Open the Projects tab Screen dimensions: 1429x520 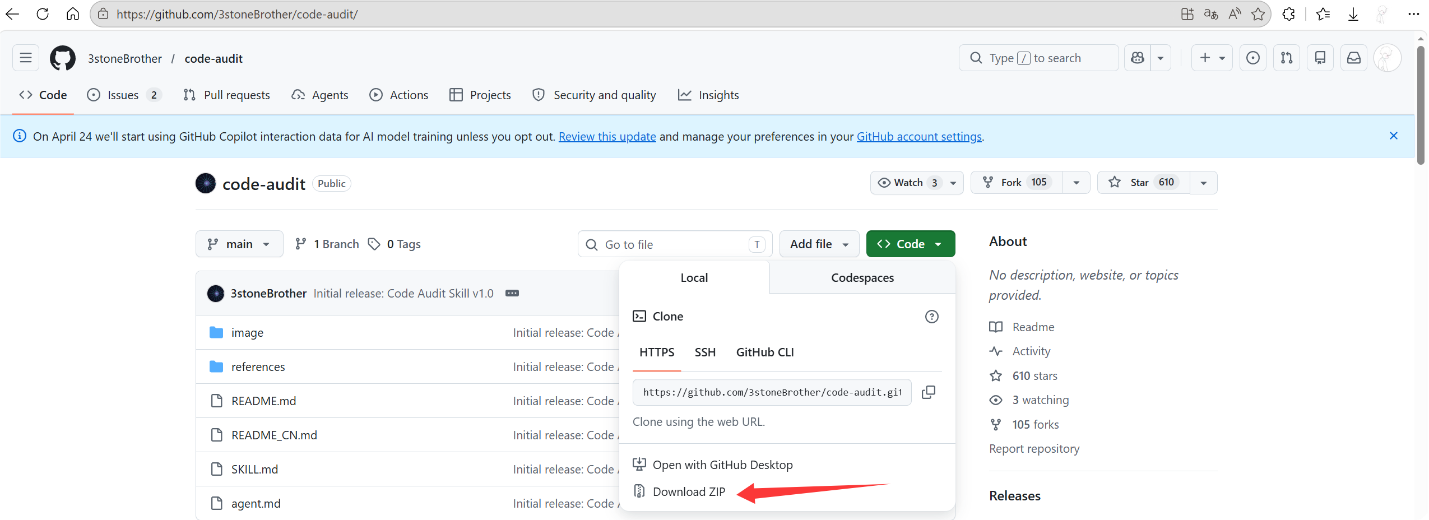480,95
